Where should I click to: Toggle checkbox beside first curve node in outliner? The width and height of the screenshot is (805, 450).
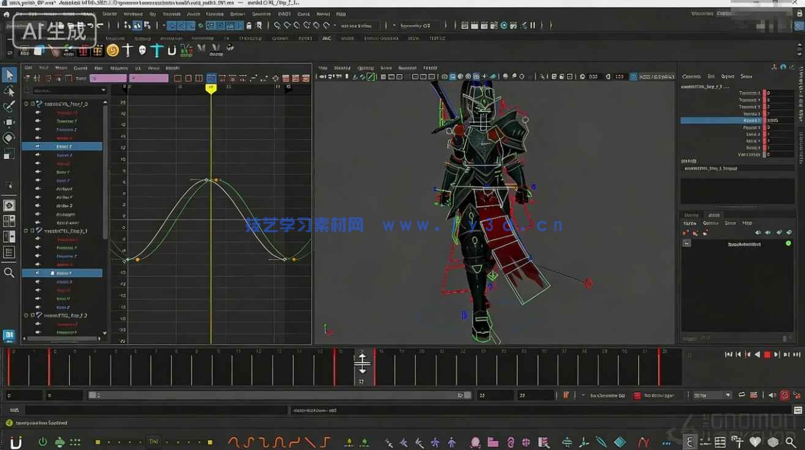click(32, 104)
